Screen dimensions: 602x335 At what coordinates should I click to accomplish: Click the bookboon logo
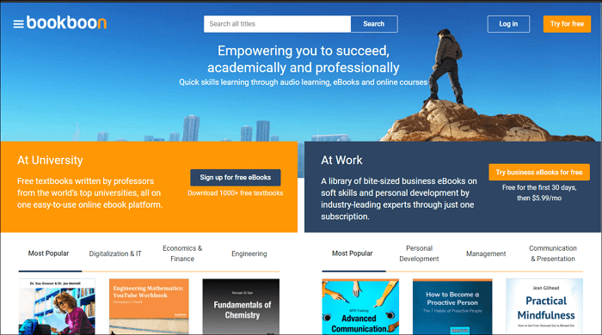(66, 23)
